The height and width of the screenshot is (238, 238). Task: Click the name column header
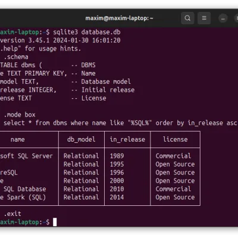18,139
